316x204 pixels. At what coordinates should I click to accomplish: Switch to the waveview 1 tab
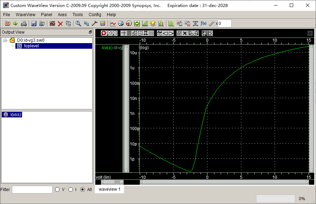(109, 189)
